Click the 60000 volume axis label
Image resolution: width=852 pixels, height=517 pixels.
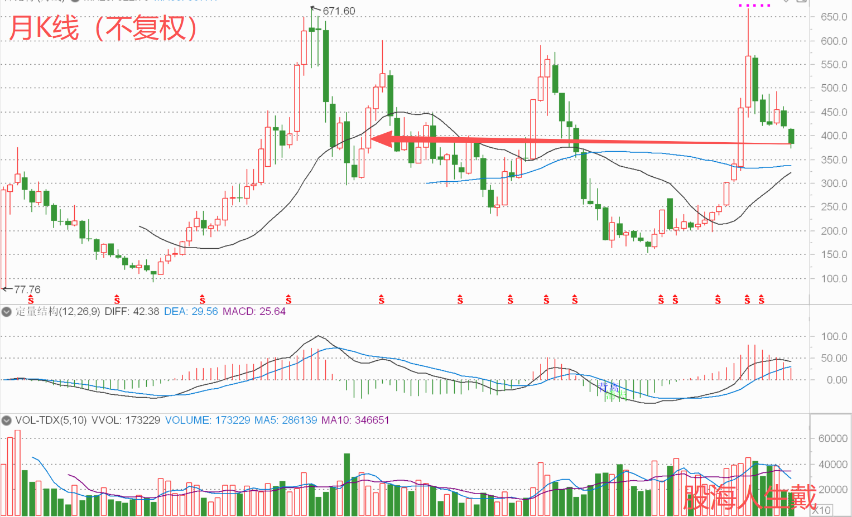[832, 438]
